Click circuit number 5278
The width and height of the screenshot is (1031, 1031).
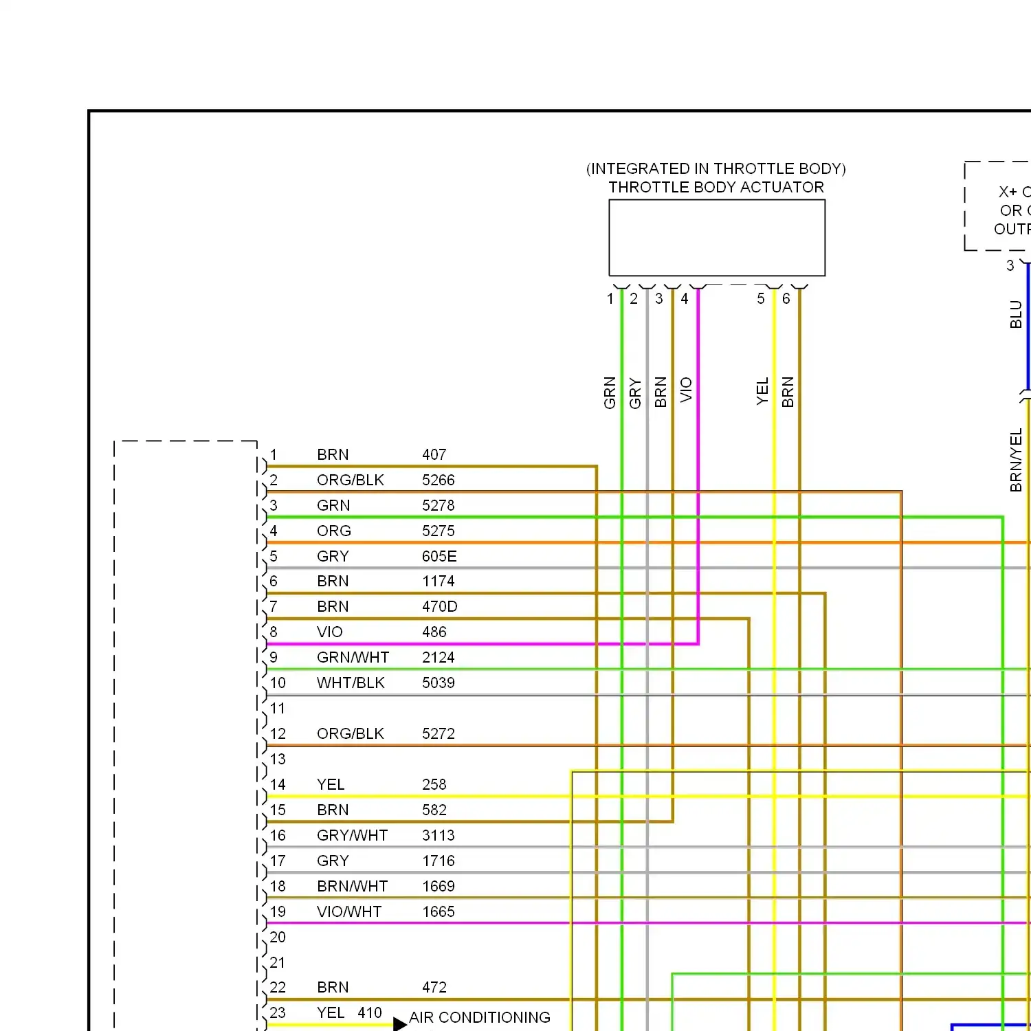pos(439,506)
